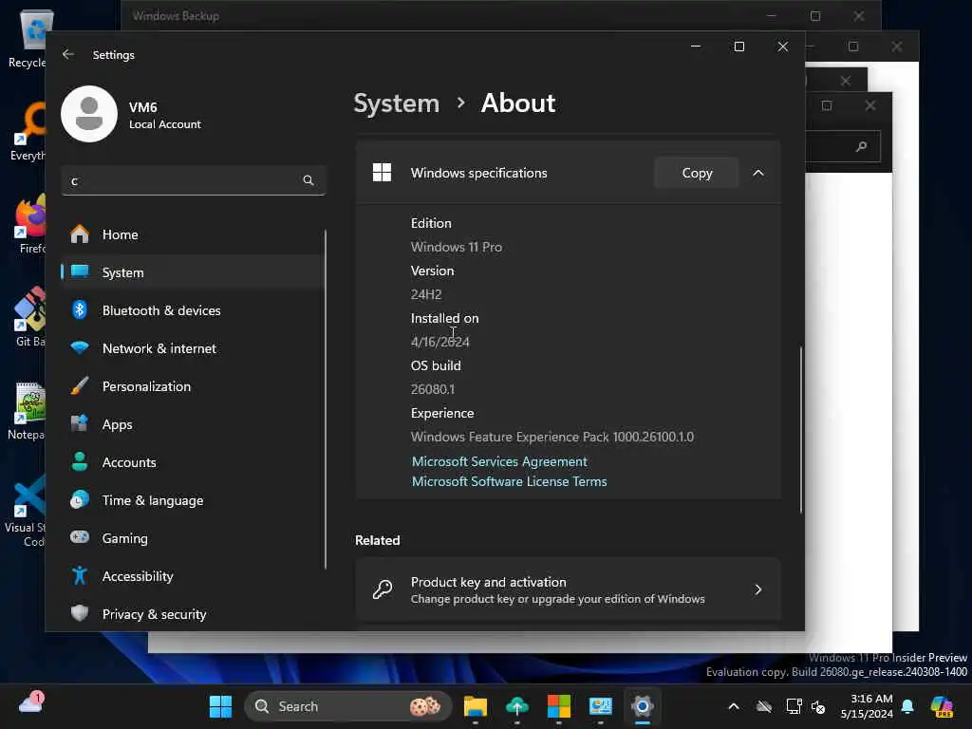Show hidden system tray icons

(734, 706)
